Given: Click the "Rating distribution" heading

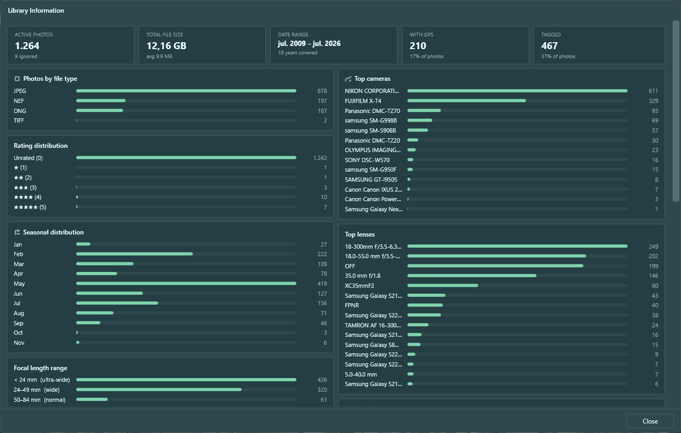Looking at the screenshot, I should (x=41, y=146).
